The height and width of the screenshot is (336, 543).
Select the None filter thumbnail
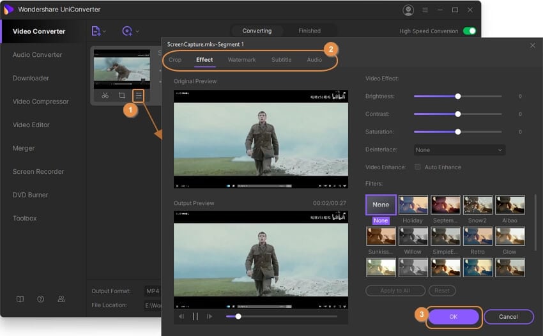(x=381, y=204)
